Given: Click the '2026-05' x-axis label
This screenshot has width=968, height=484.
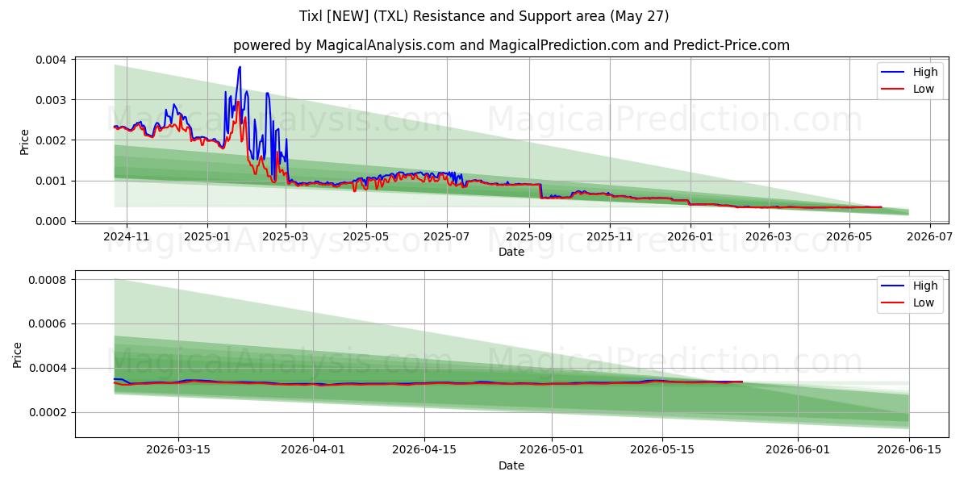Looking at the screenshot, I should [849, 237].
